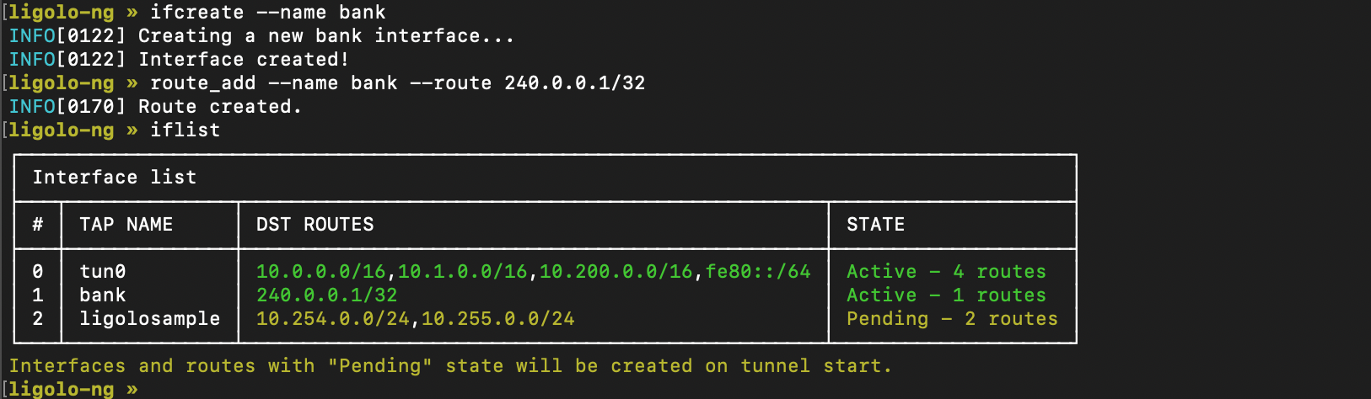
Task: Click the "Route created." log message
Action: [220, 107]
